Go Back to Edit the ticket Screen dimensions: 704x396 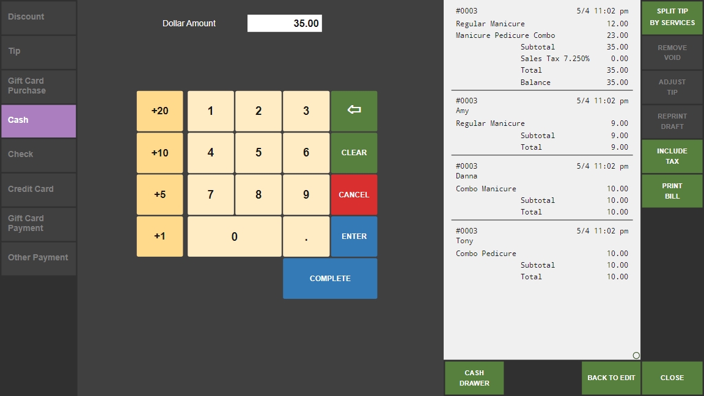(x=611, y=378)
